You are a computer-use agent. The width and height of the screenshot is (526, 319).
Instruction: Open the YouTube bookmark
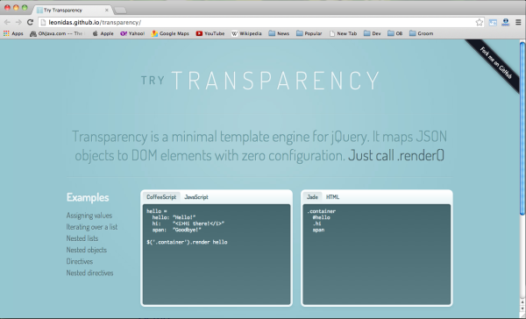[x=210, y=33]
